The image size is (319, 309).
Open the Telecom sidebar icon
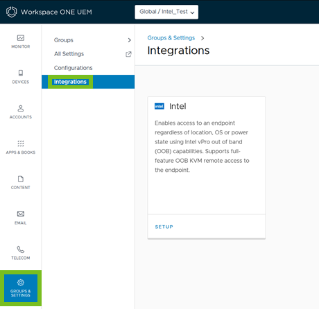click(x=21, y=249)
